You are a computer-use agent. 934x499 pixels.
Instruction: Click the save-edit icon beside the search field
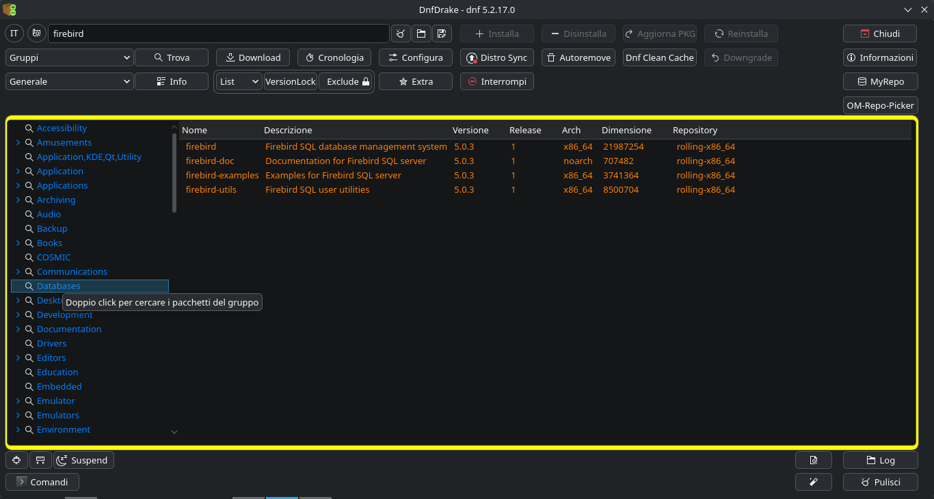tap(441, 33)
